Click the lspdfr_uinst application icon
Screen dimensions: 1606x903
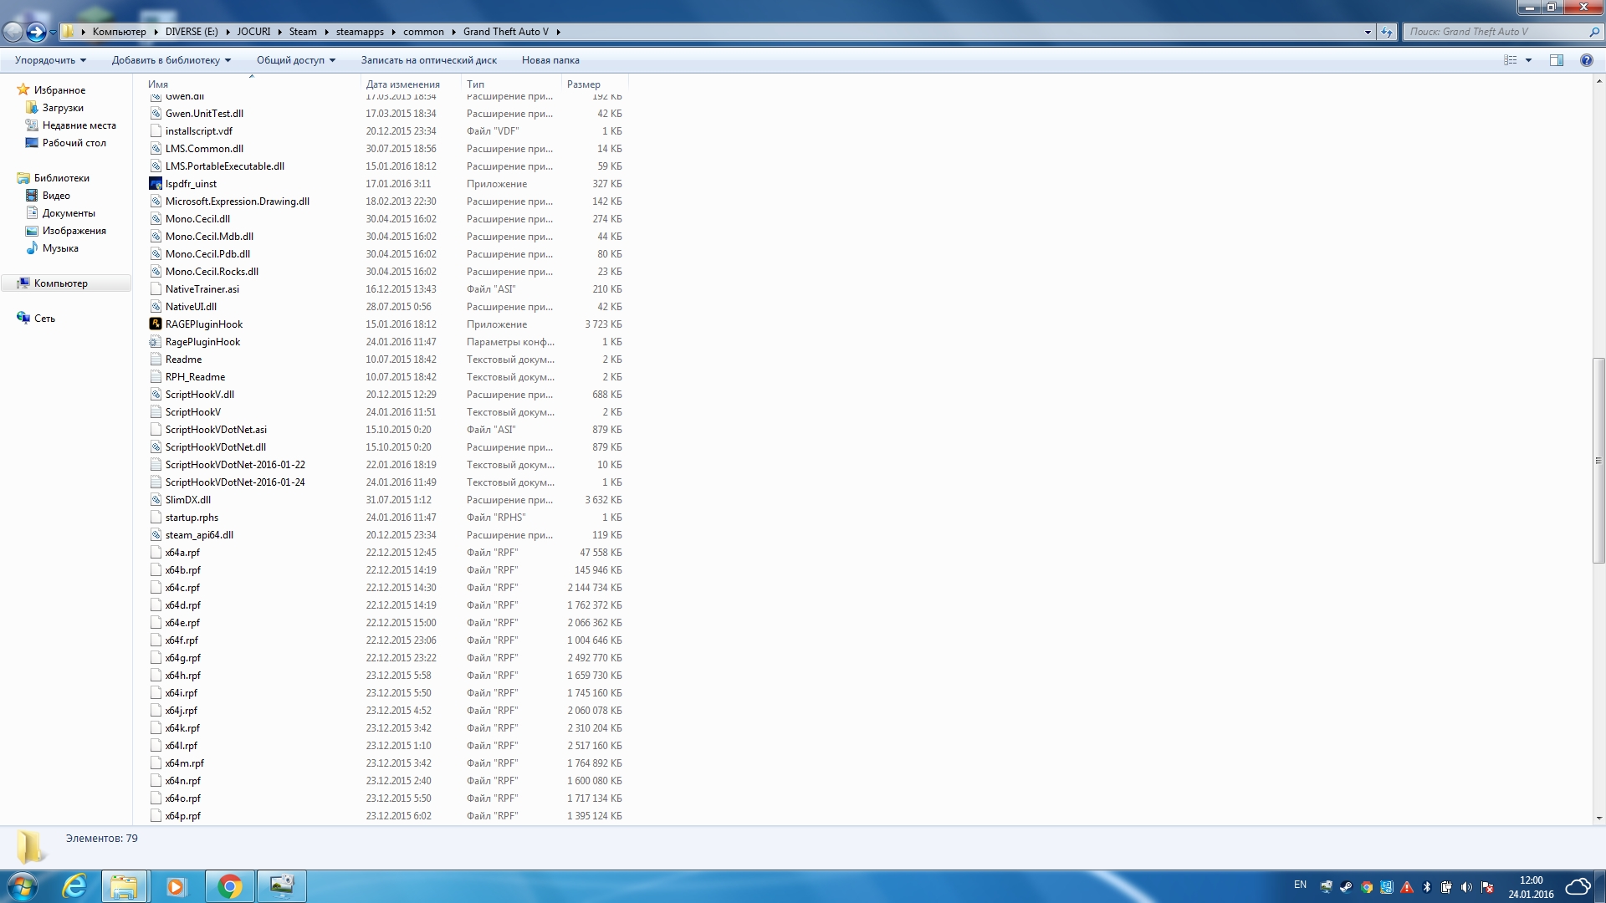click(x=156, y=184)
